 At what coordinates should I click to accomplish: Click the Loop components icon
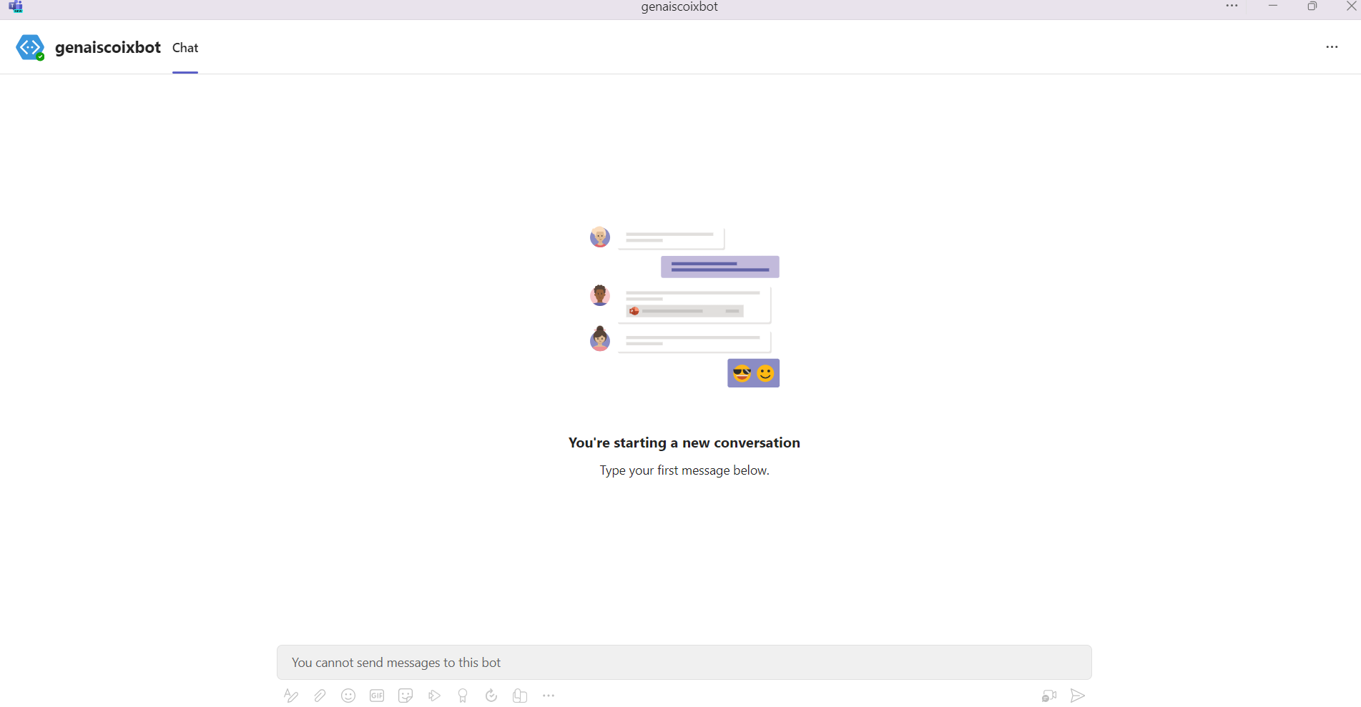pos(520,696)
